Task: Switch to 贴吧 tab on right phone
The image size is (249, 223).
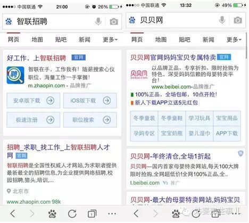Action: tap(185, 39)
